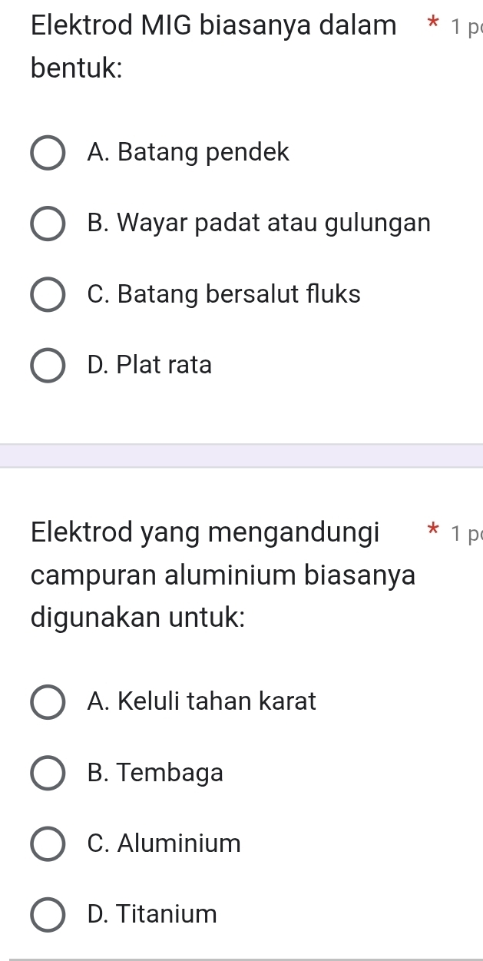
Task: Click the 'C. Aluminium' answer text
Action: [164, 843]
